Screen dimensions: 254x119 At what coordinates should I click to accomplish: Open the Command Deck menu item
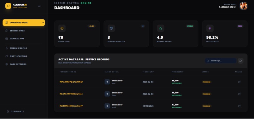point(24,23)
